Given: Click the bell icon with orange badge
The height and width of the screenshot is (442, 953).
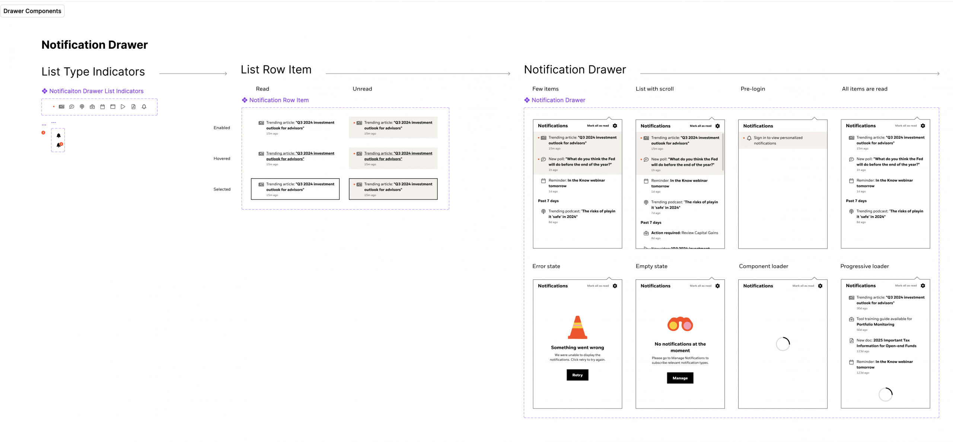Looking at the screenshot, I should point(59,145).
